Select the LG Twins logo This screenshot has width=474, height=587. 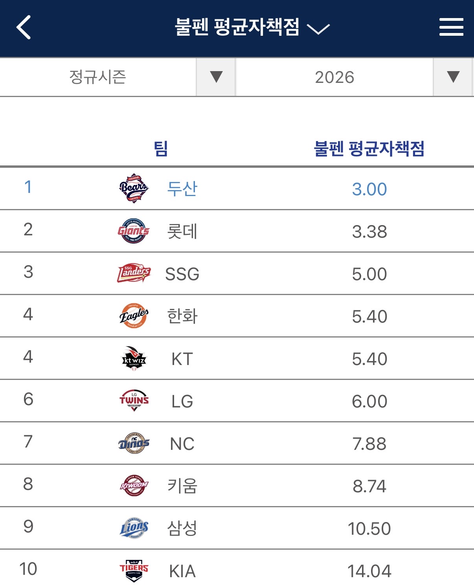pyautogui.click(x=134, y=401)
